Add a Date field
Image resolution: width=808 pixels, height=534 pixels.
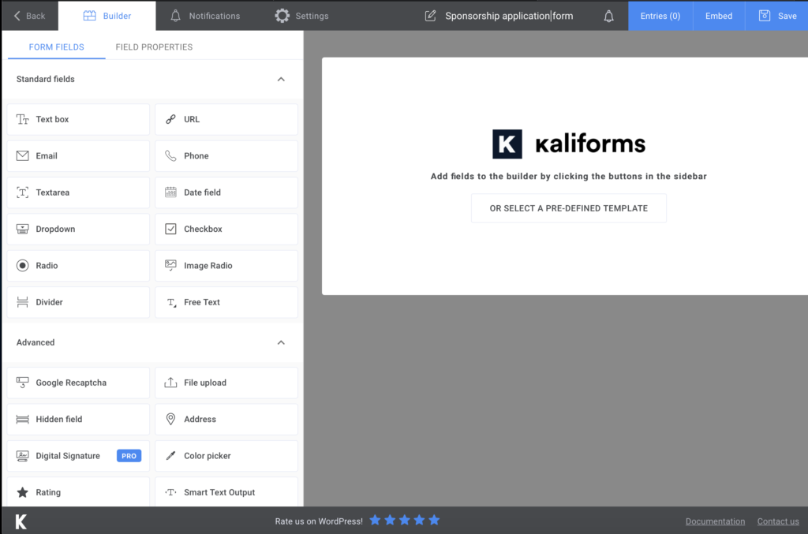coord(226,192)
